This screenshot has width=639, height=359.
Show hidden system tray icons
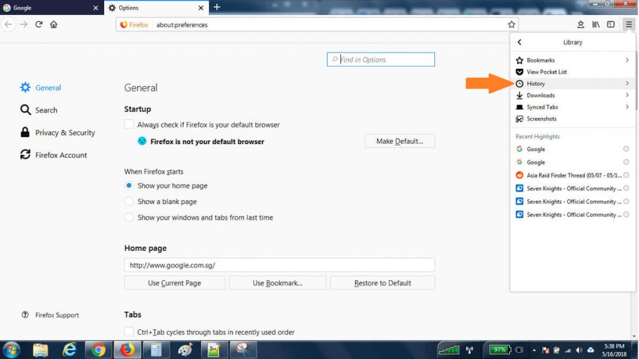click(x=534, y=350)
